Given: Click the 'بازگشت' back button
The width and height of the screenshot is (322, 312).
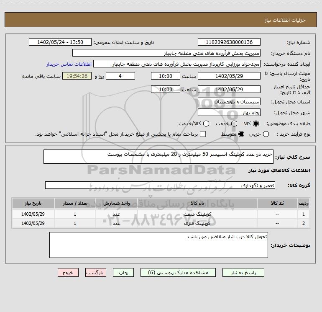Looking at the screenshot, I should coord(97,272).
